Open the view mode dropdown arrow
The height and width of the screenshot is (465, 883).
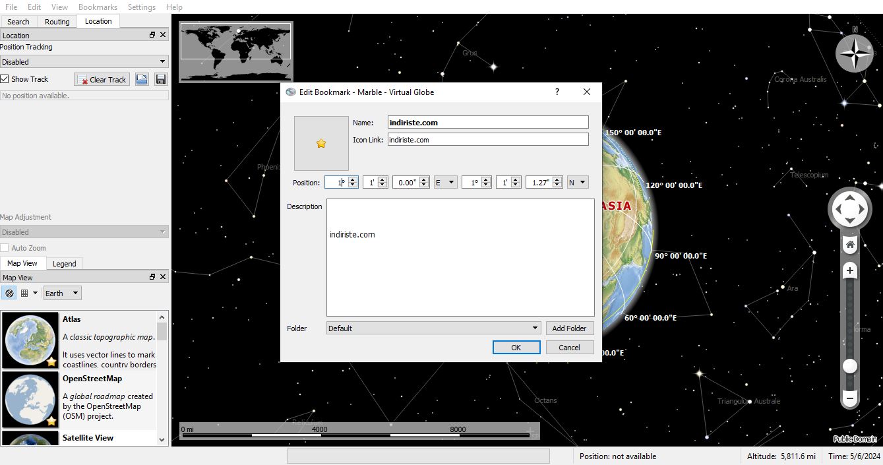pos(35,293)
